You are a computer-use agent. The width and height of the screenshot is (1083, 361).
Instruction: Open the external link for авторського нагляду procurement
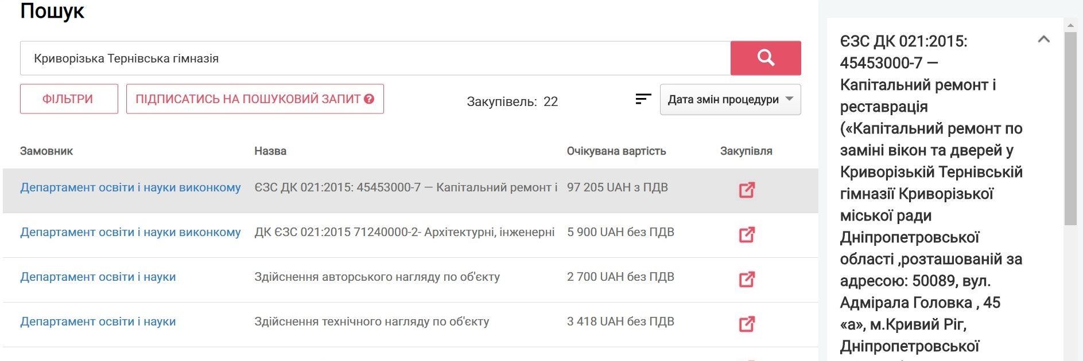[747, 279]
